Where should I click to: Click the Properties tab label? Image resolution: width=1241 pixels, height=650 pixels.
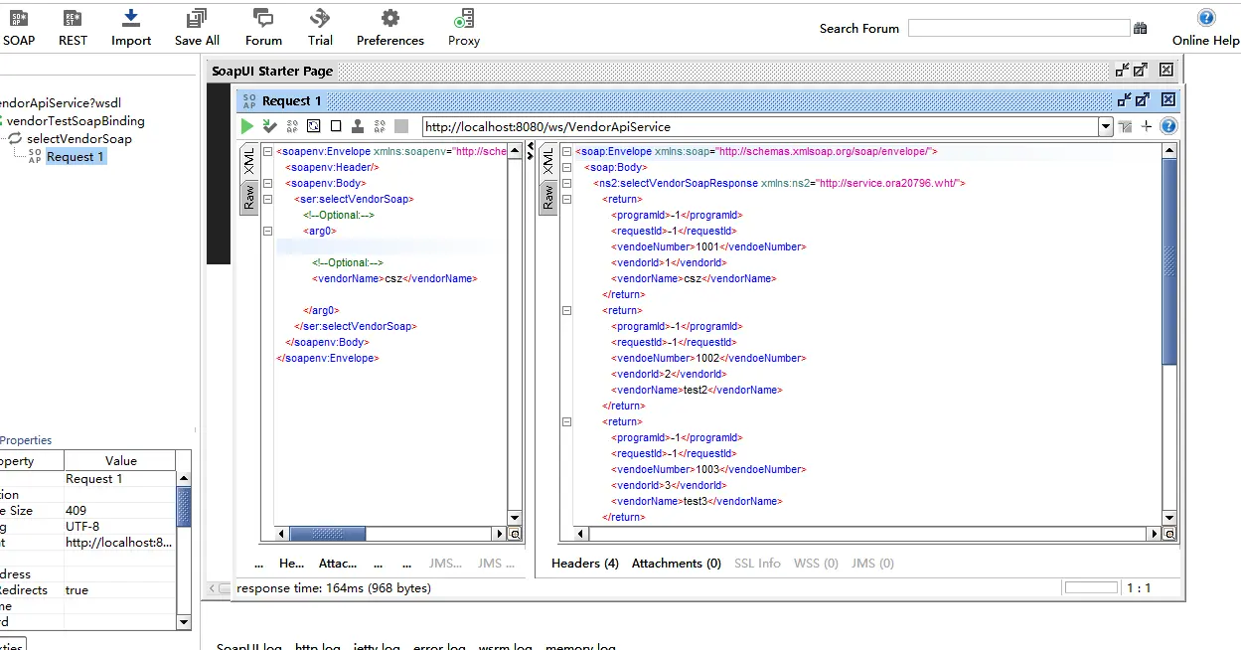click(26, 440)
